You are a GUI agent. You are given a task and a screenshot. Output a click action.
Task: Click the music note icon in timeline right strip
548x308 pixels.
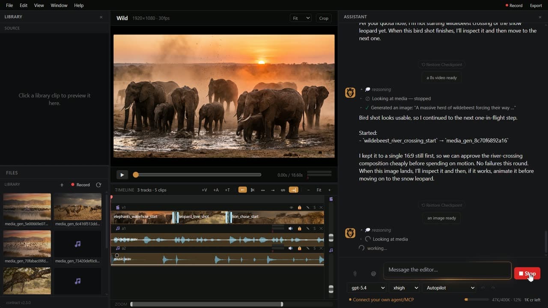[331, 250]
